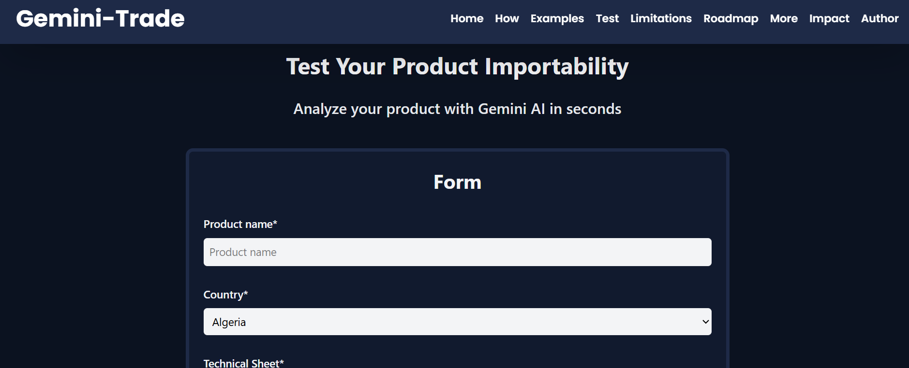Image resolution: width=909 pixels, height=368 pixels.
Task: Click the "Form" heading
Action: pos(457,182)
